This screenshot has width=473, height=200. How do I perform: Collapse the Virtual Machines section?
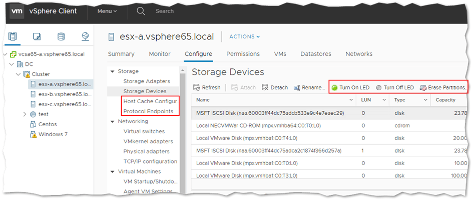tap(113, 172)
